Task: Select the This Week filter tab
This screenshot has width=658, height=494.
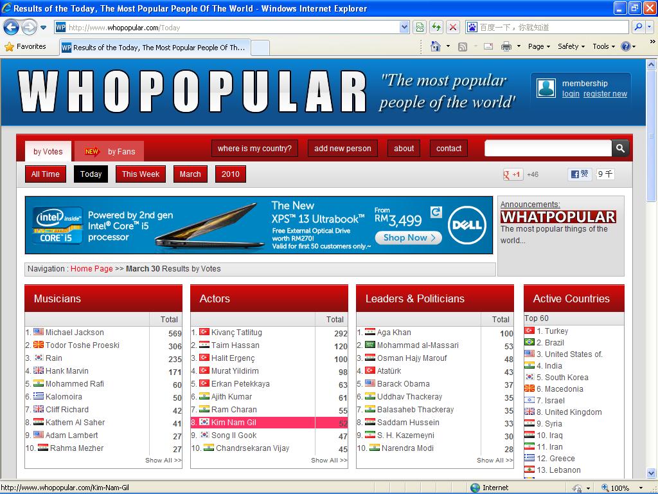Action: point(141,174)
